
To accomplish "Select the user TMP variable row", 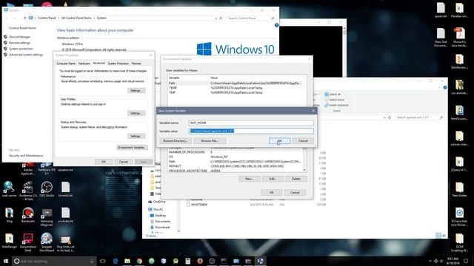I will (235, 92).
